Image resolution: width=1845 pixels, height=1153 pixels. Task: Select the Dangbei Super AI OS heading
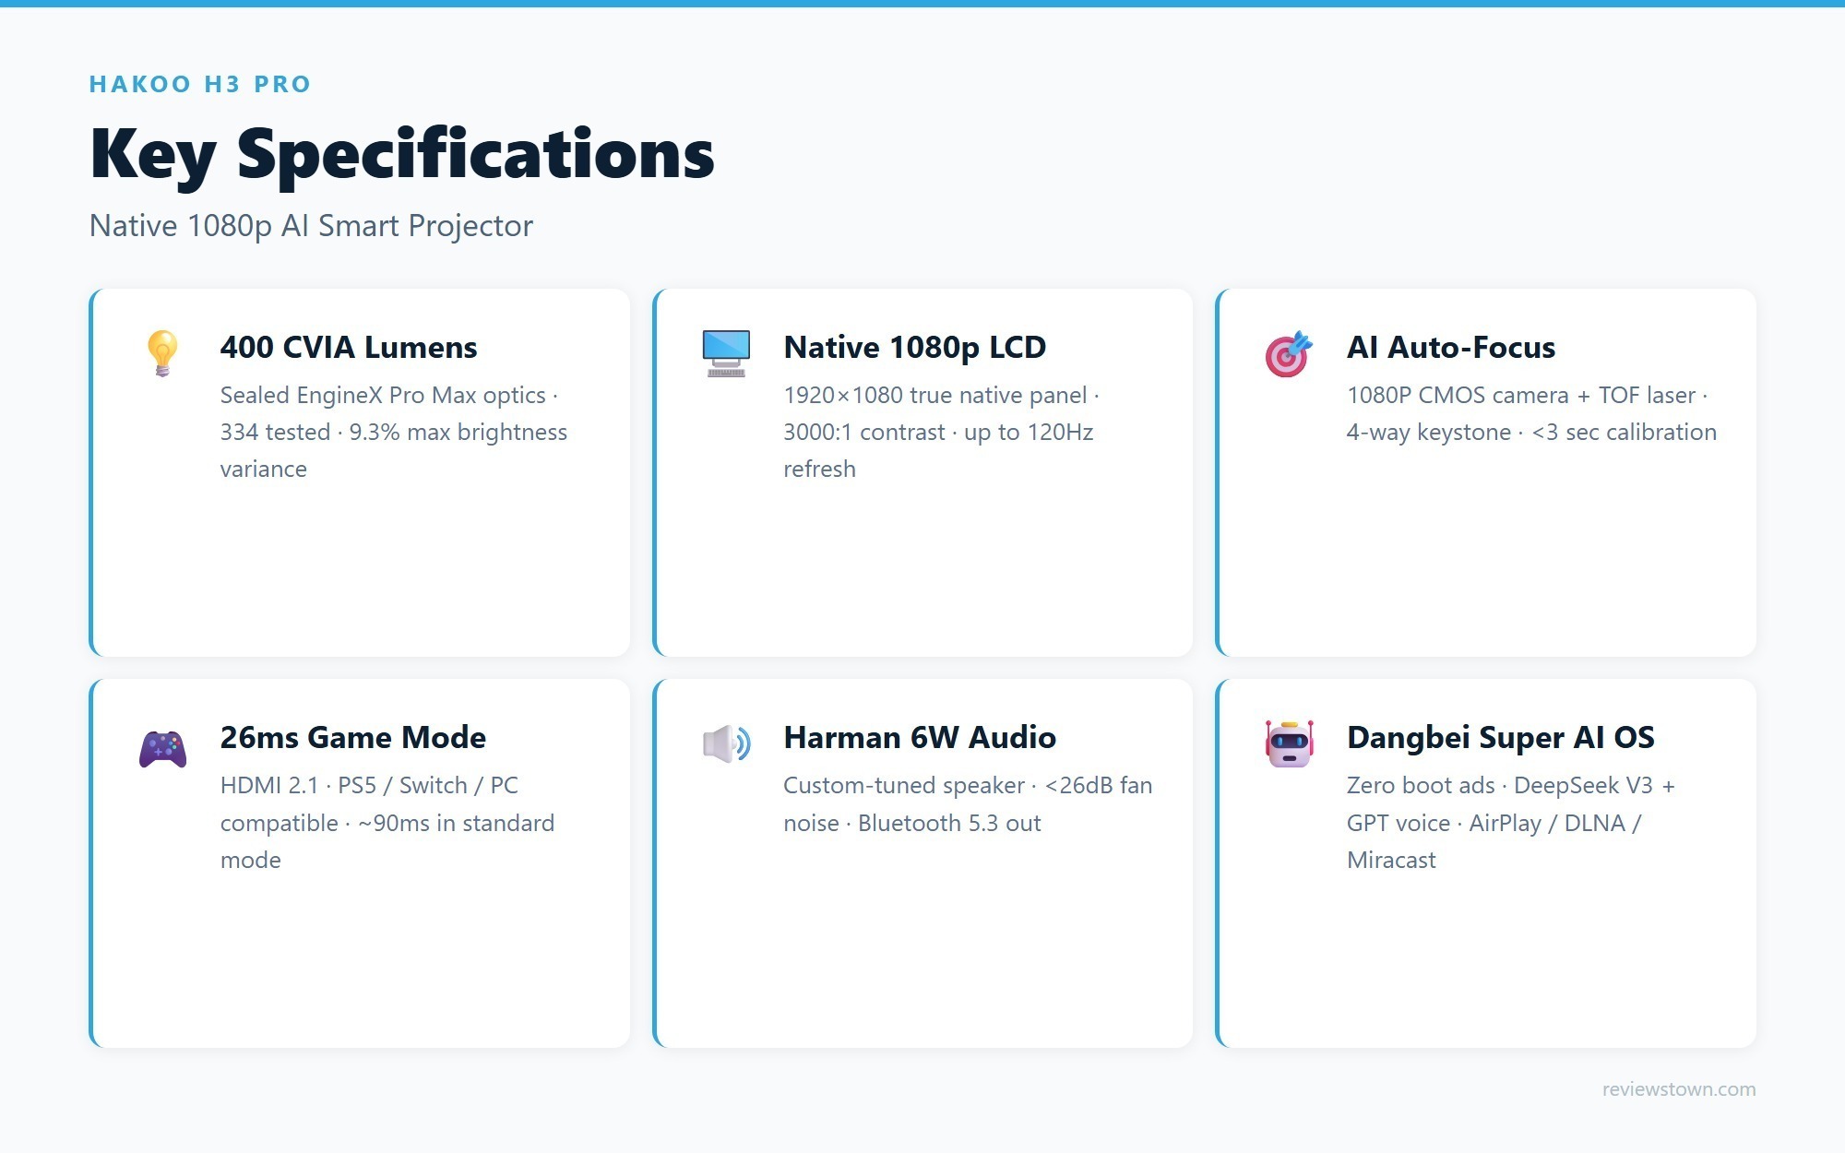tap(1500, 737)
